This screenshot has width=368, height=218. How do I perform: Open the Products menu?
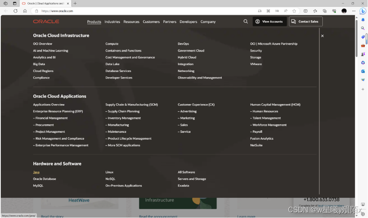coord(94,22)
